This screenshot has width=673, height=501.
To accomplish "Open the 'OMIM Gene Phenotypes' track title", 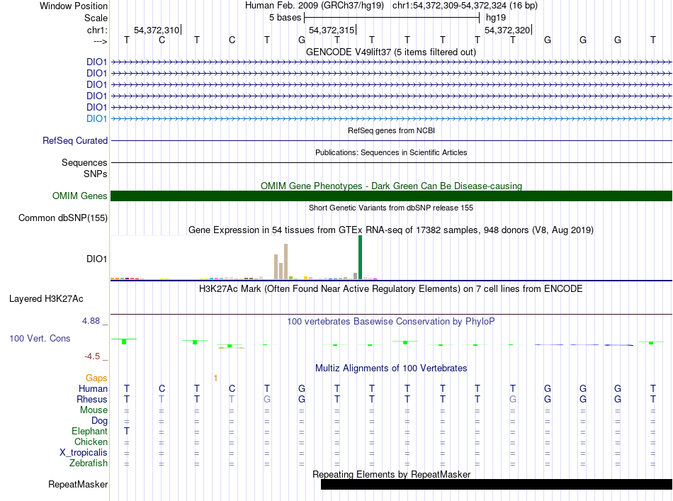I will coord(391,186).
